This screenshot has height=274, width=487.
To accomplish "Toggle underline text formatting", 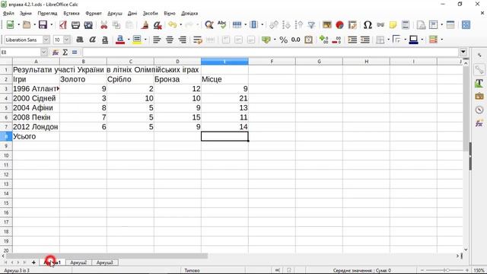I will (x=105, y=40).
